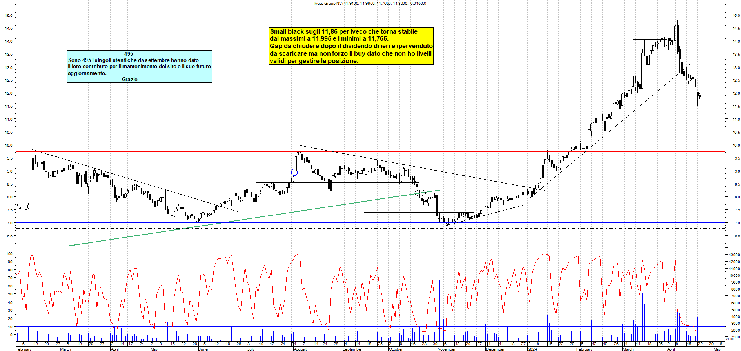Image resolution: width=741 pixels, height=351 pixels.
Task: Click the blue circle marker on the August gap
Action: (x=294, y=172)
